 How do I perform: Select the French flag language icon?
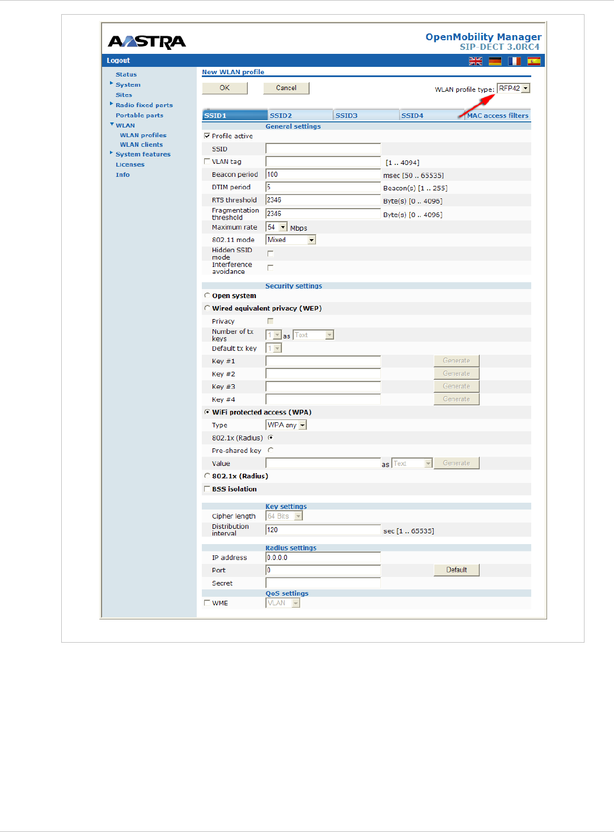click(x=514, y=61)
